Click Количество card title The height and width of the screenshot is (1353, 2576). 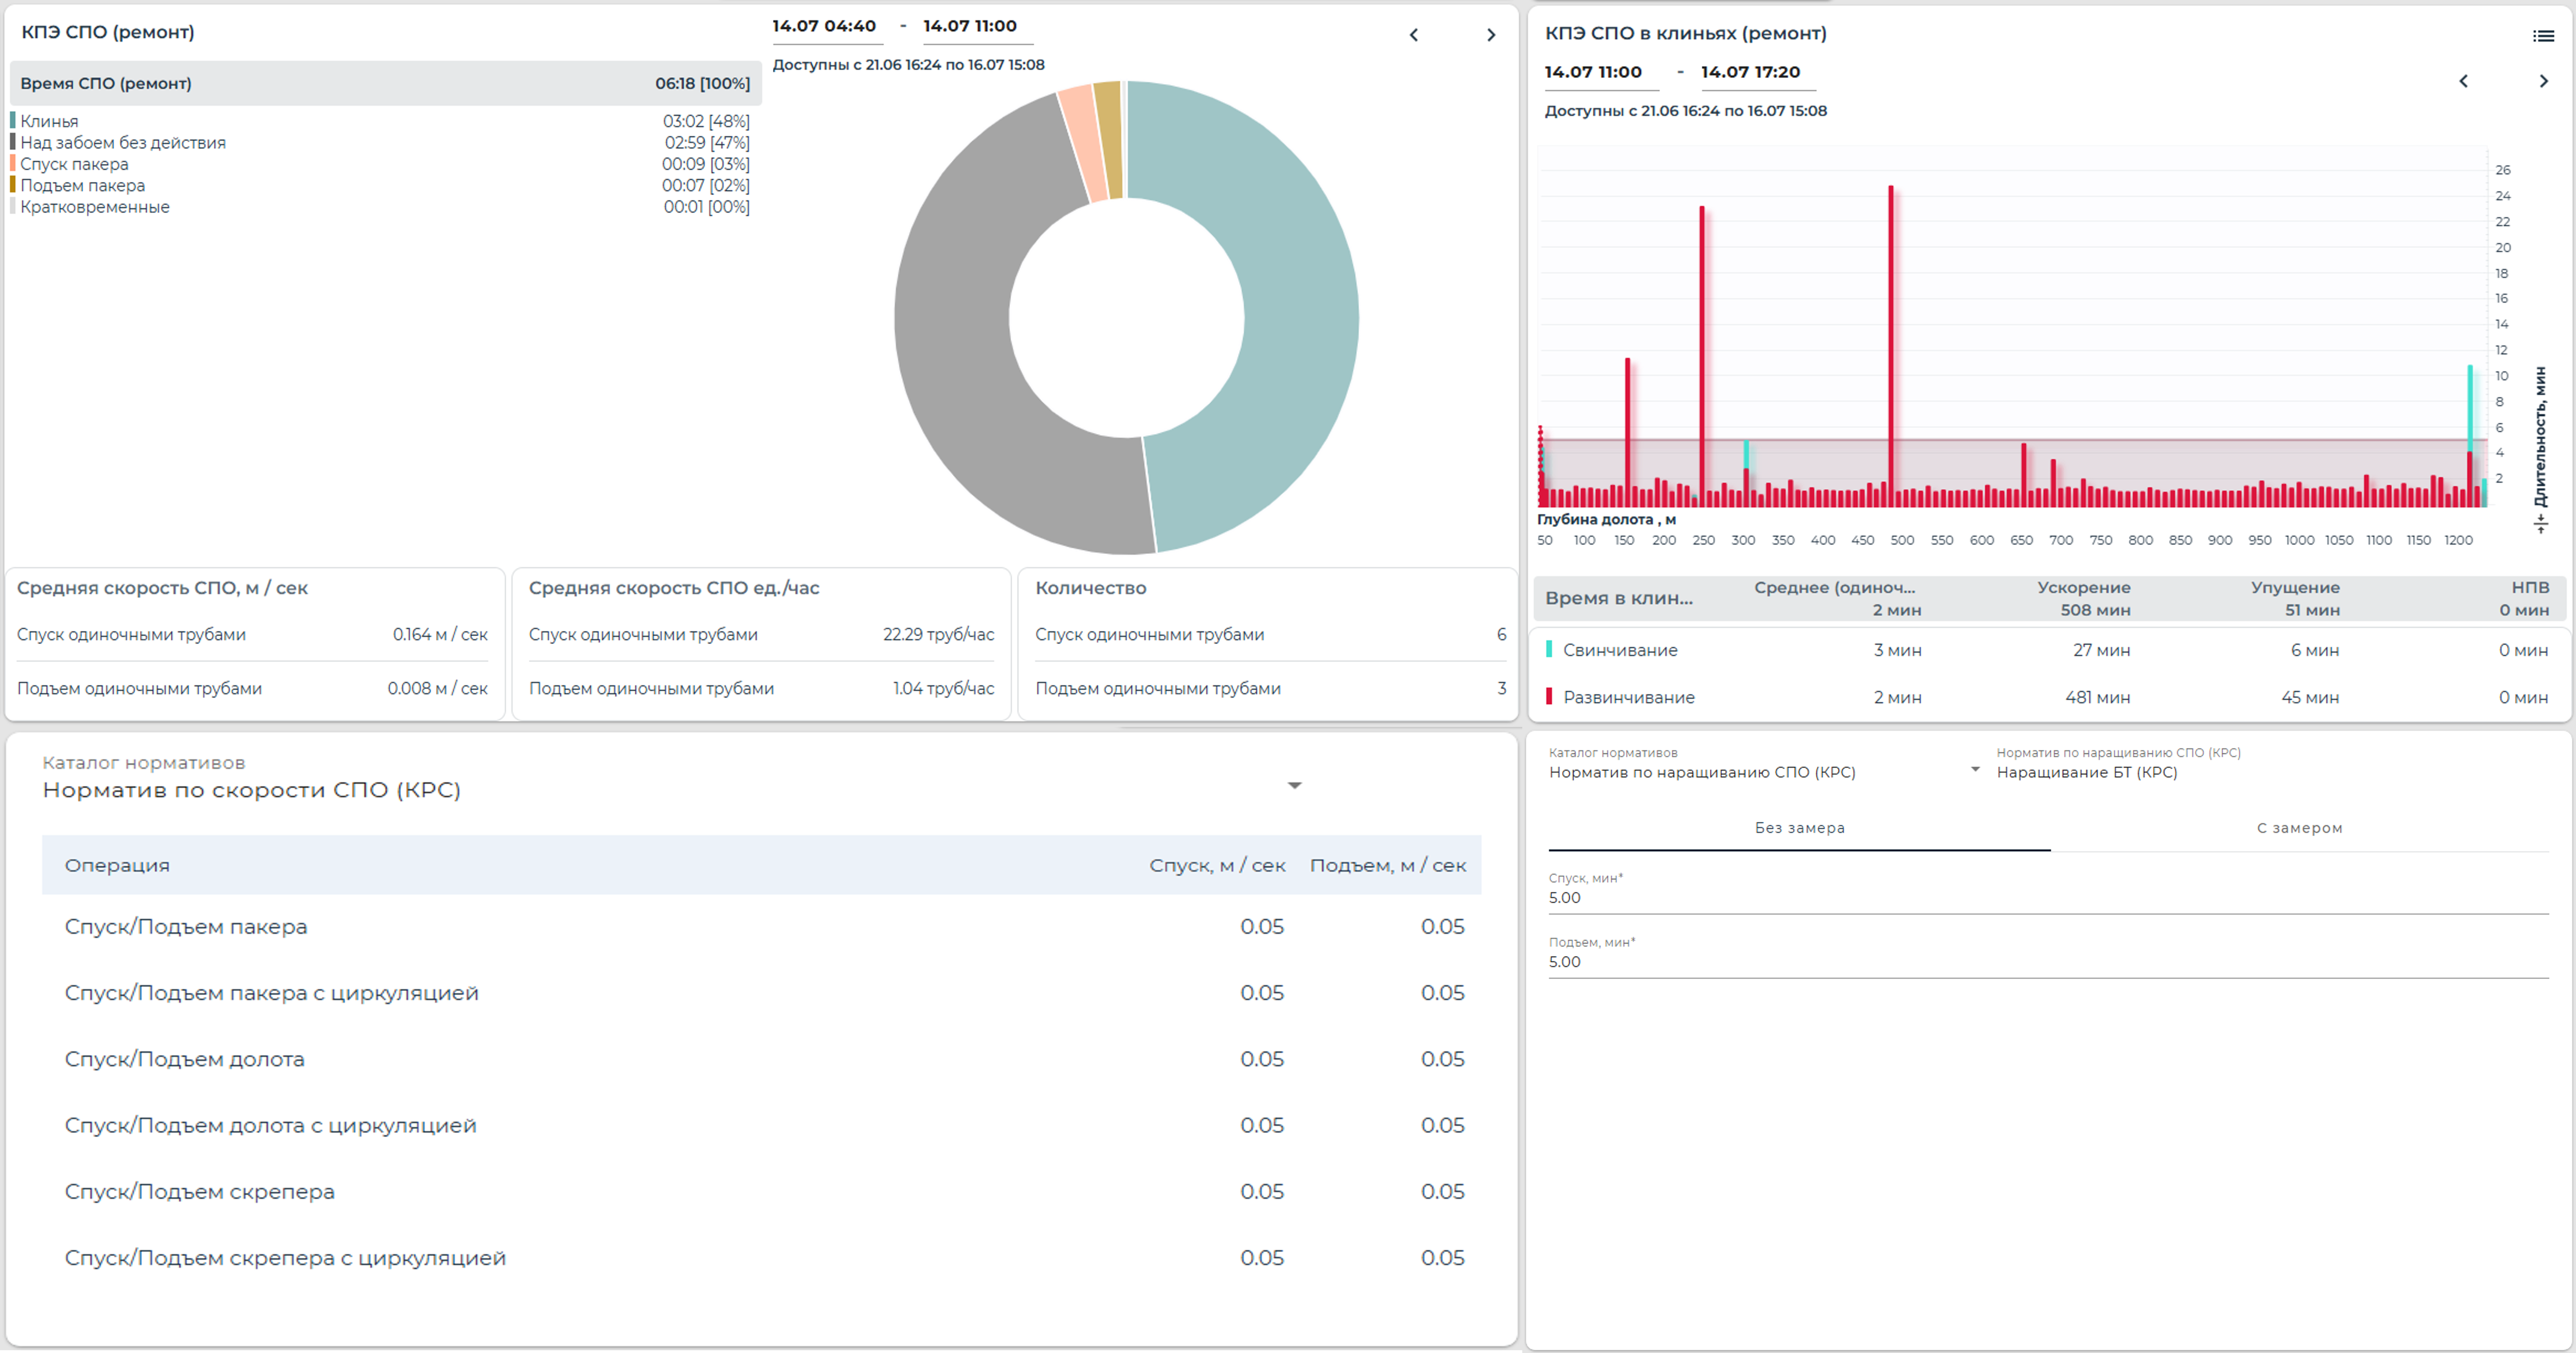click(x=1090, y=588)
